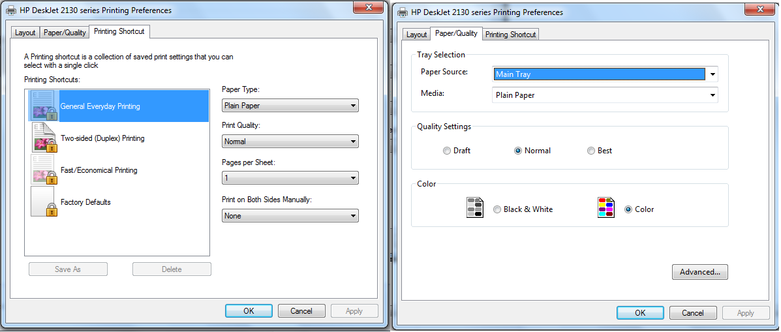Viewport: 781px width, 332px height.
Task: Switch to Layout tab in left window
Action: pos(25,33)
